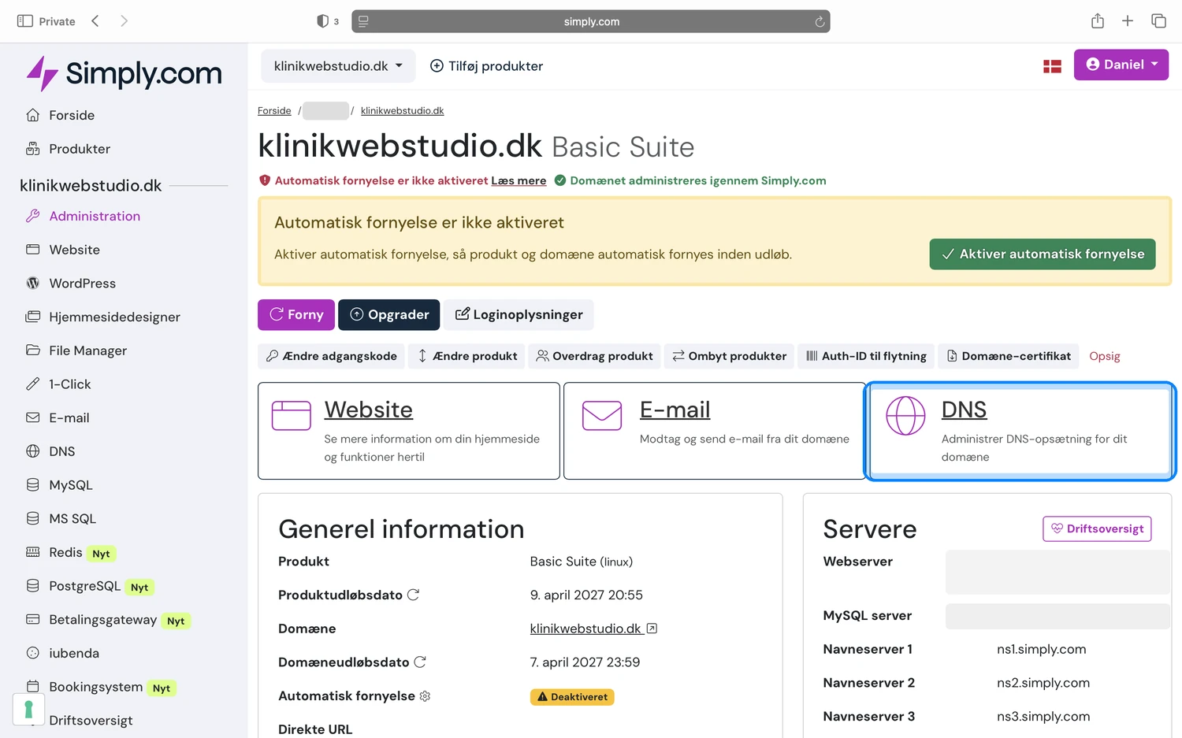Open Forside in the sidebar
Image resolution: width=1182 pixels, height=738 pixels.
72,115
